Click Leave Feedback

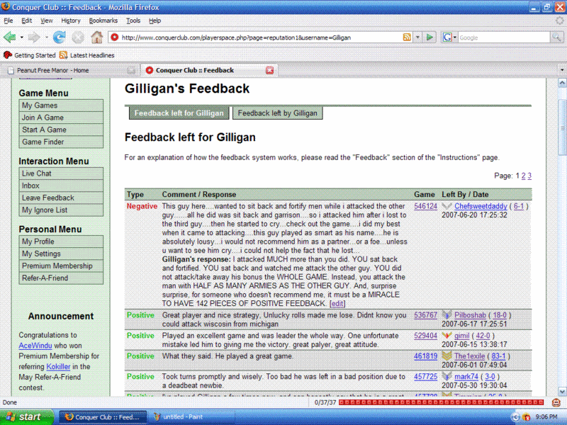[x=61, y=198]
